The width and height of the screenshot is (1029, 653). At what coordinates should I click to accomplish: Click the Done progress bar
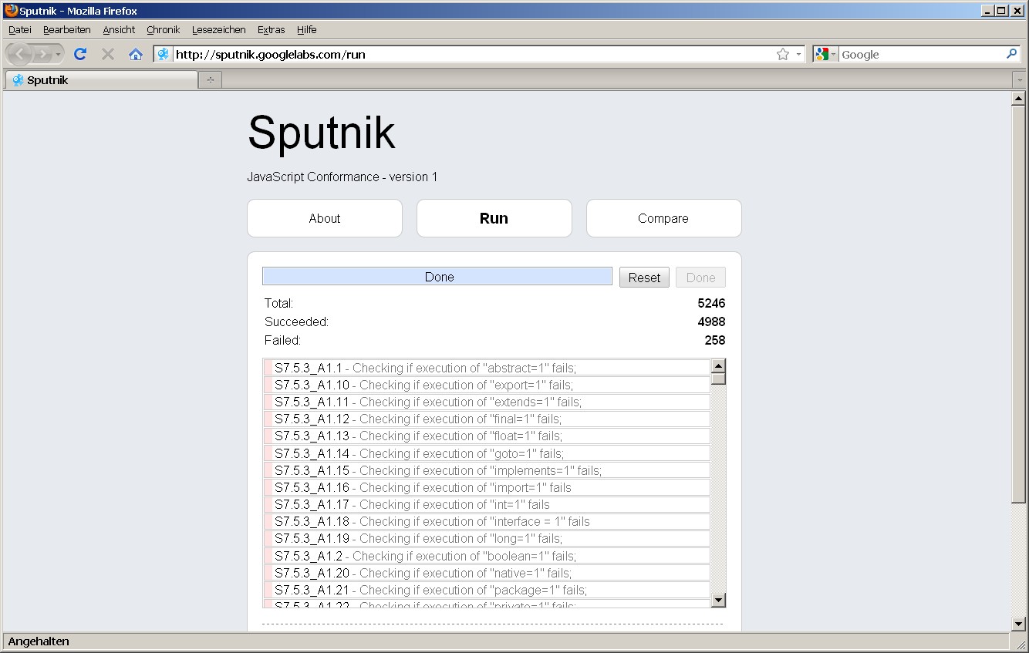coord(437,277)
